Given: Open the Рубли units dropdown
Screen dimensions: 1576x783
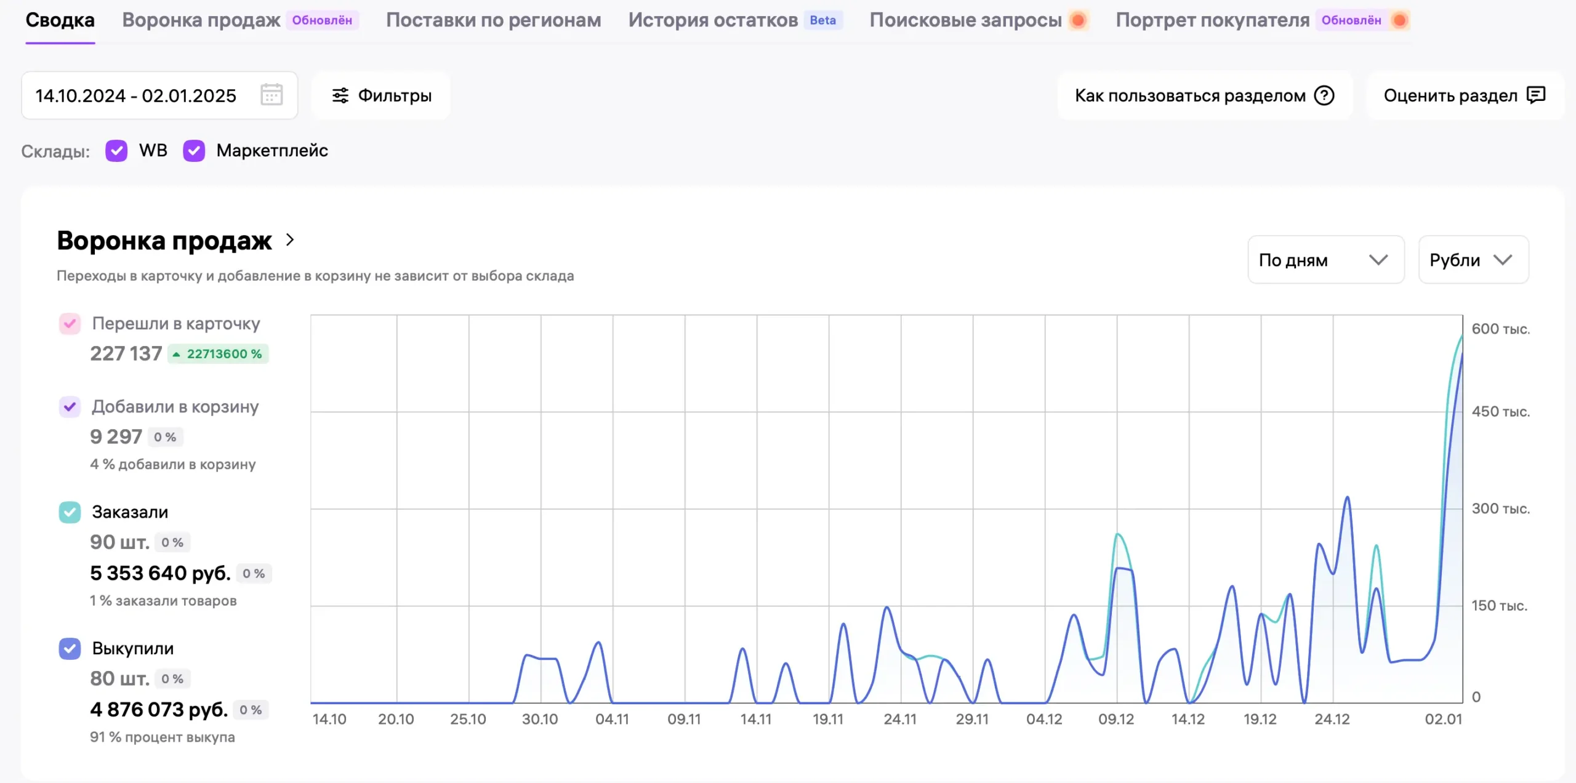Looking at the screenshot, I should point(1473,260).
